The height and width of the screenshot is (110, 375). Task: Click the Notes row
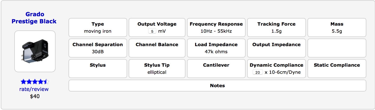(x=217, y=86)
